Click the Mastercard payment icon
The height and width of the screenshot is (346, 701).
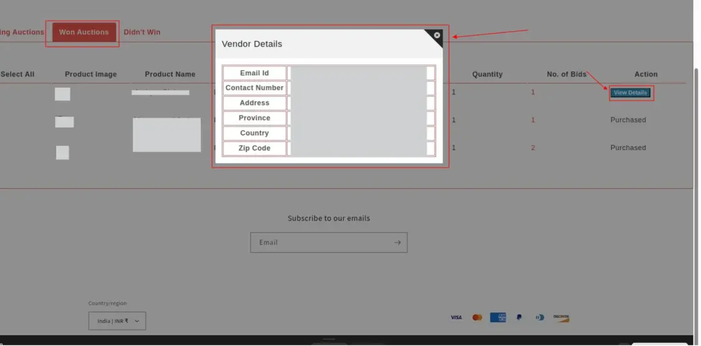[477, 317]
